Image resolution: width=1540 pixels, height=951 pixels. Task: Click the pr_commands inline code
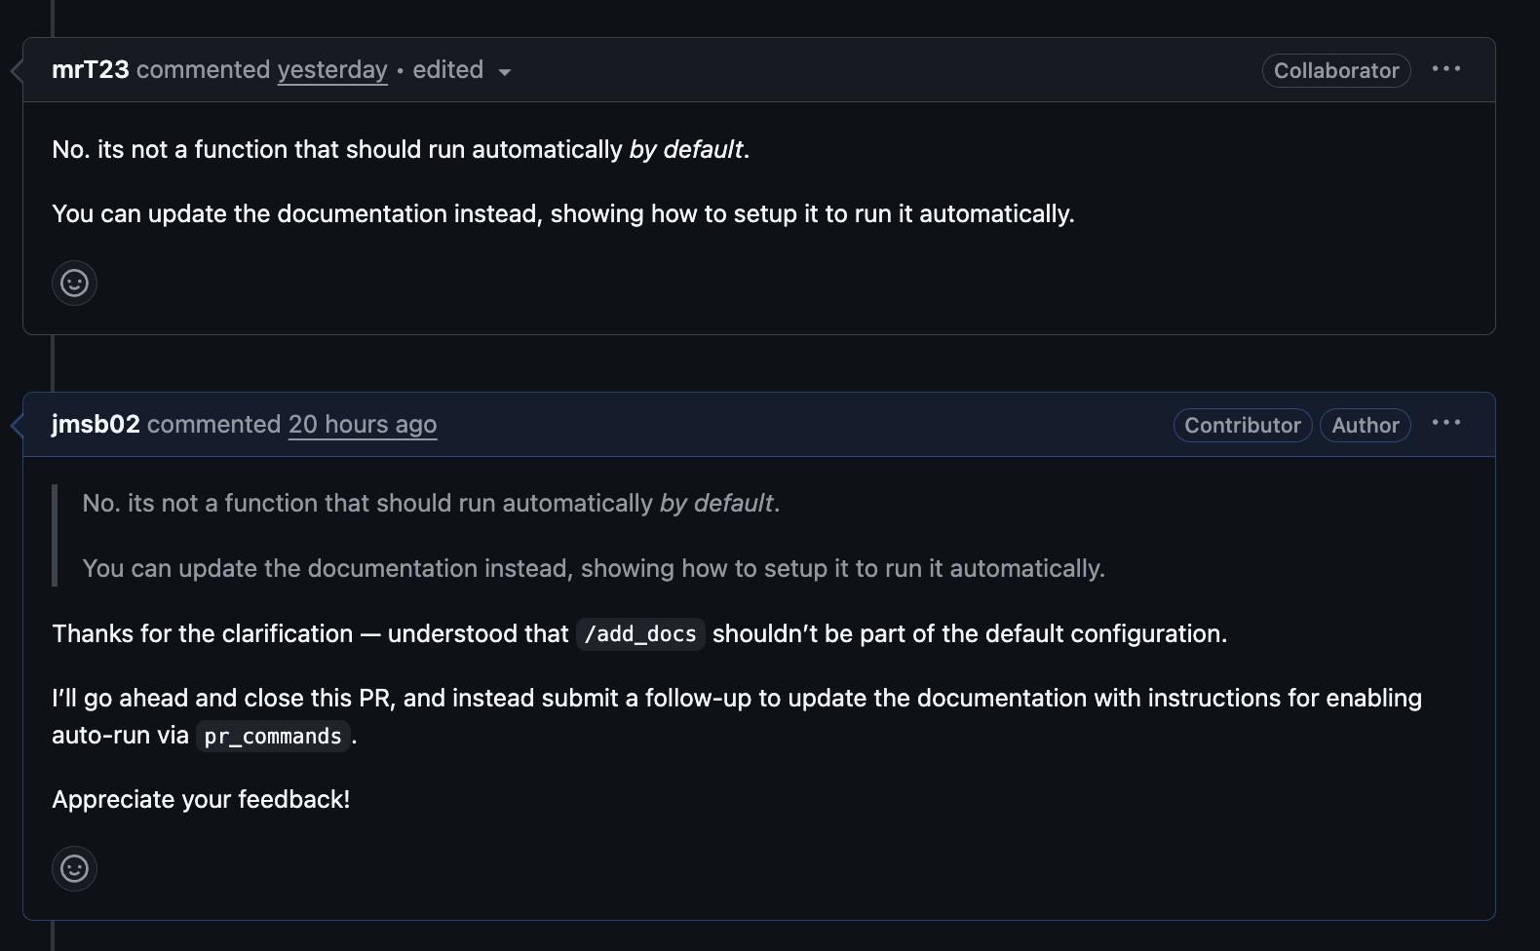pyautogui.click(x=273, y=736)
